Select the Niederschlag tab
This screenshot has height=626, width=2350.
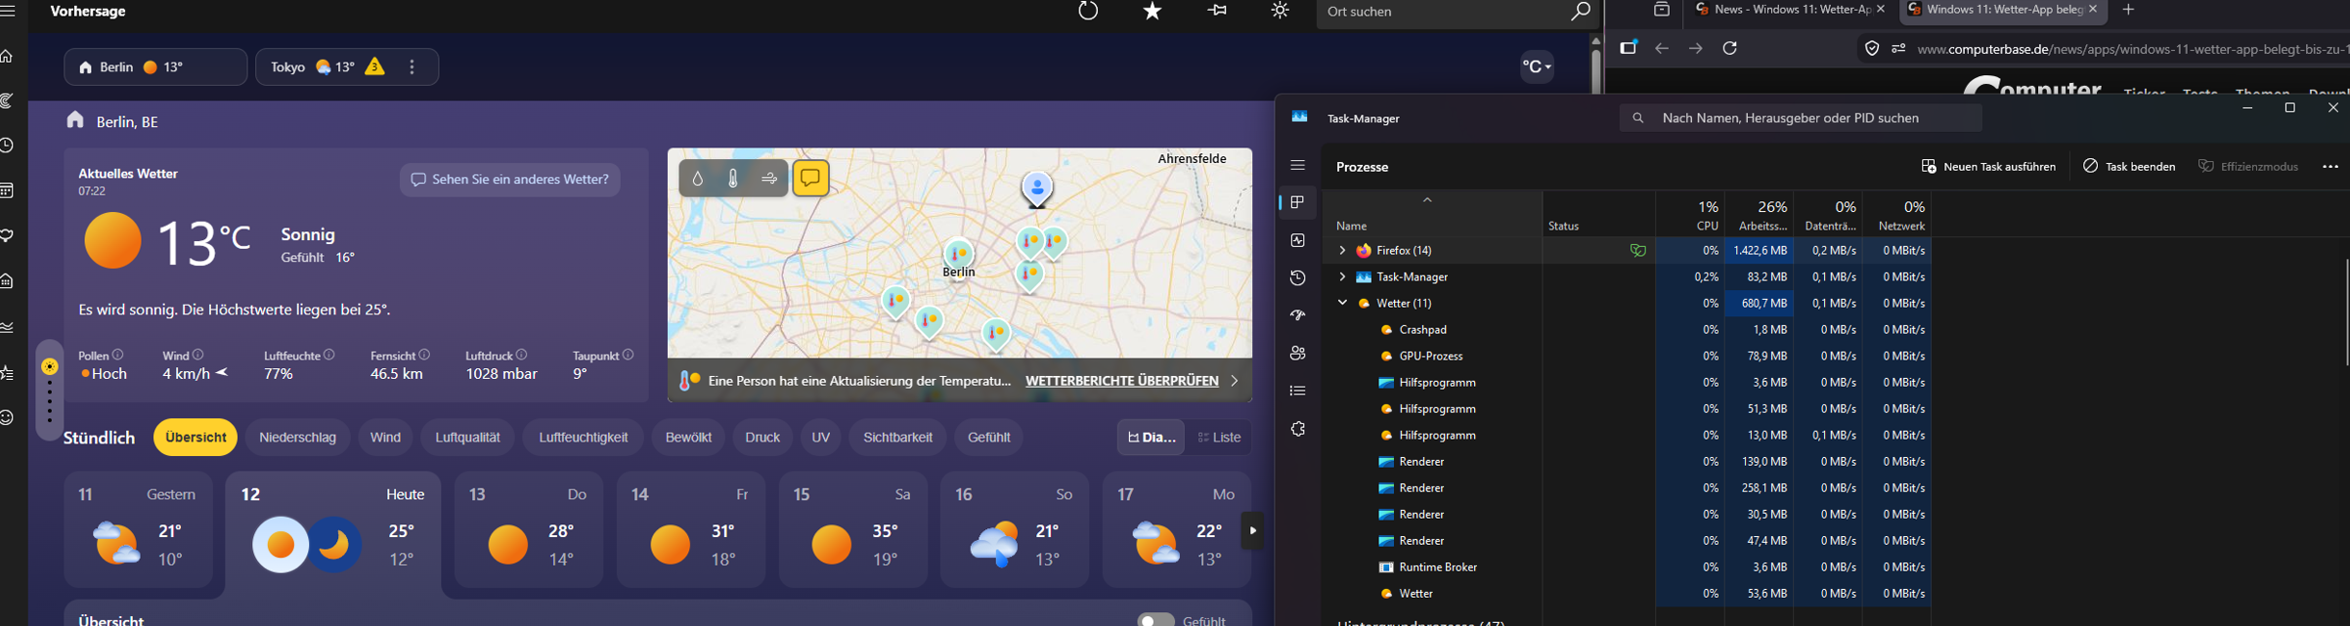pos(297,438)
